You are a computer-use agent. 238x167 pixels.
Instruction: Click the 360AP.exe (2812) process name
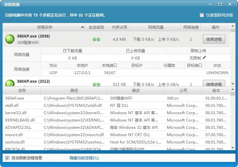pos(34,81)
